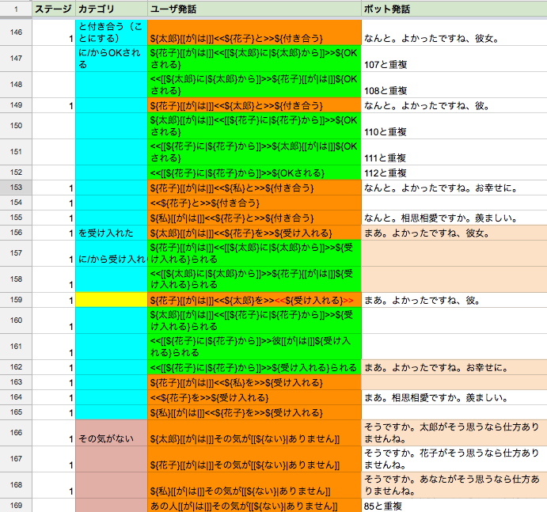Click user utterance <<${花子}に|${花子}から>>${OKされる} in row 152
This screenshot has width=547, height=512.
[254, 173]
